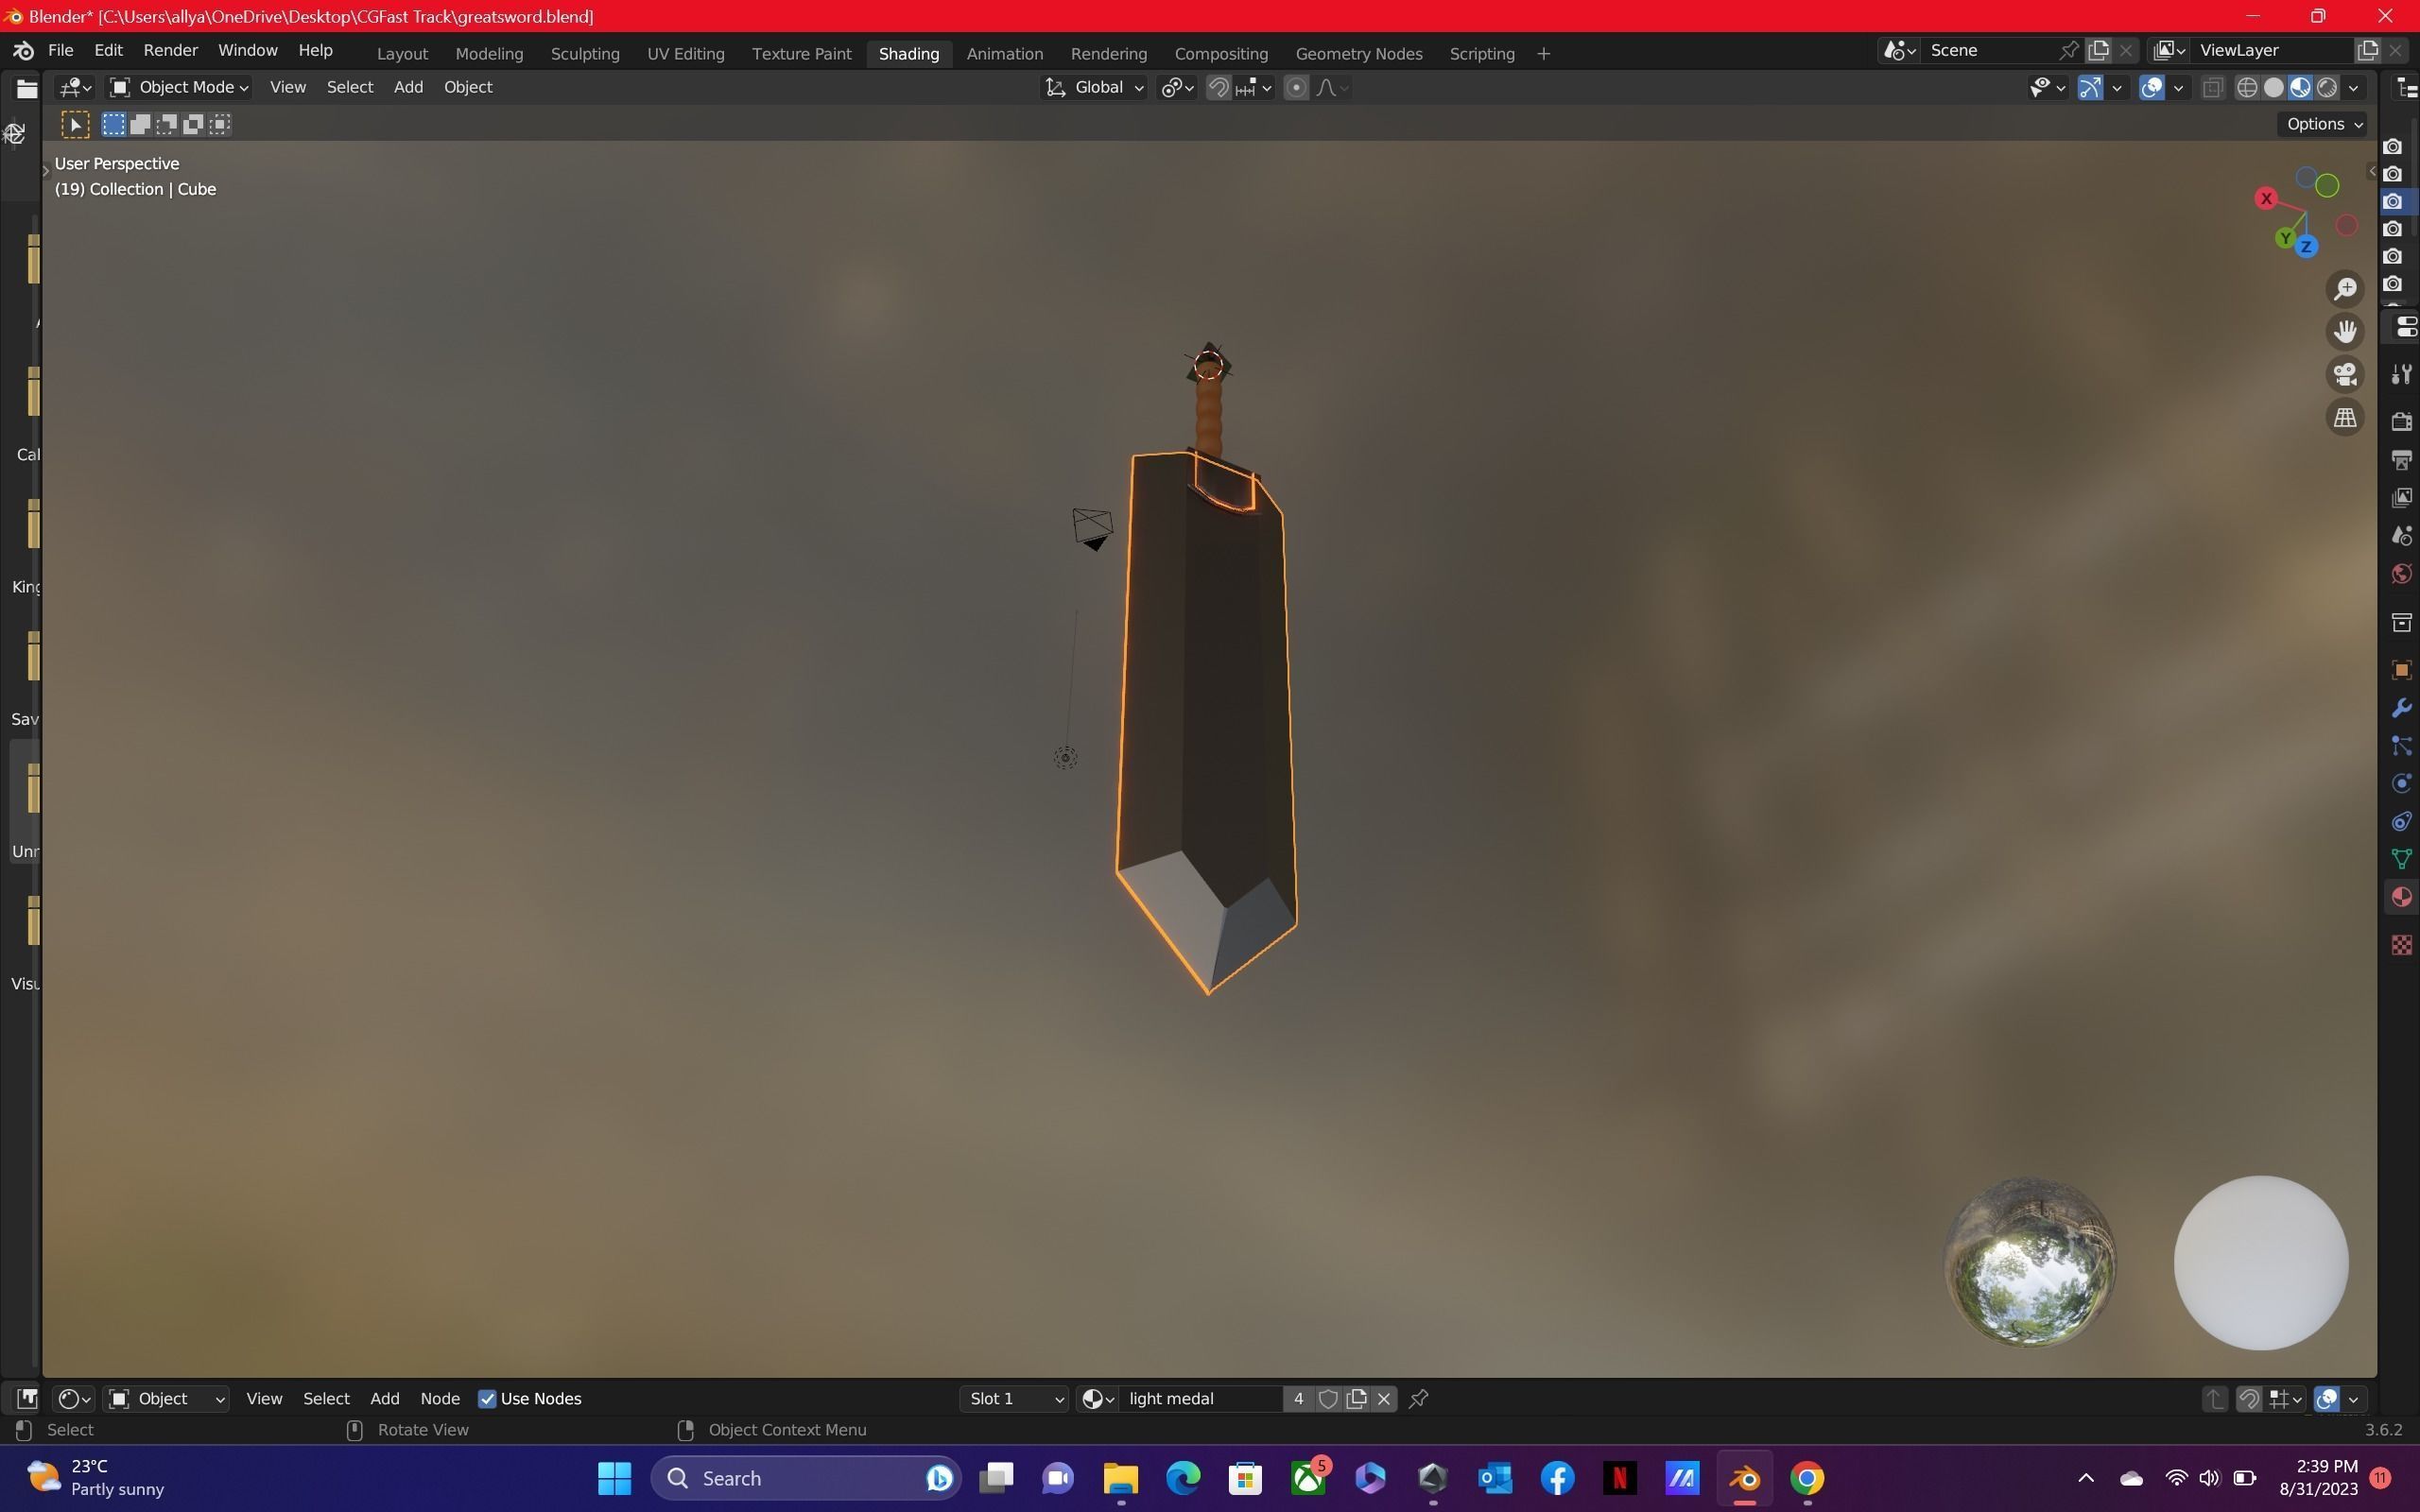Click the pan view hand gizmo
The width and height of the screenshot is (2420, 1512).
[x=2345, y=331]
